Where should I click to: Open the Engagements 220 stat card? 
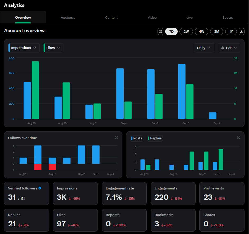pyautogui.click(x=173, y=193)
